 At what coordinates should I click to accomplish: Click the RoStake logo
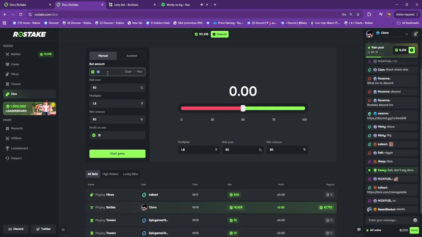pos(29,34)
